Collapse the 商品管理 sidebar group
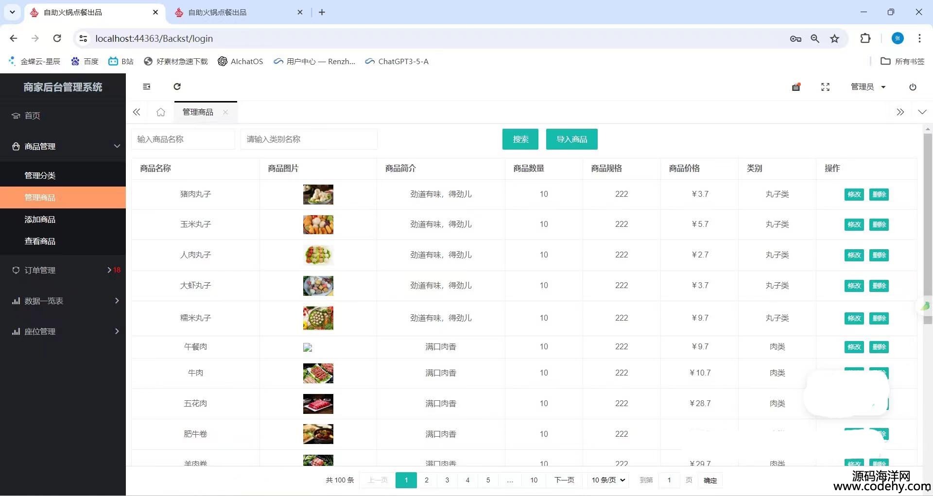The width and height of the screenshot is (933, 496). (63, 146)
